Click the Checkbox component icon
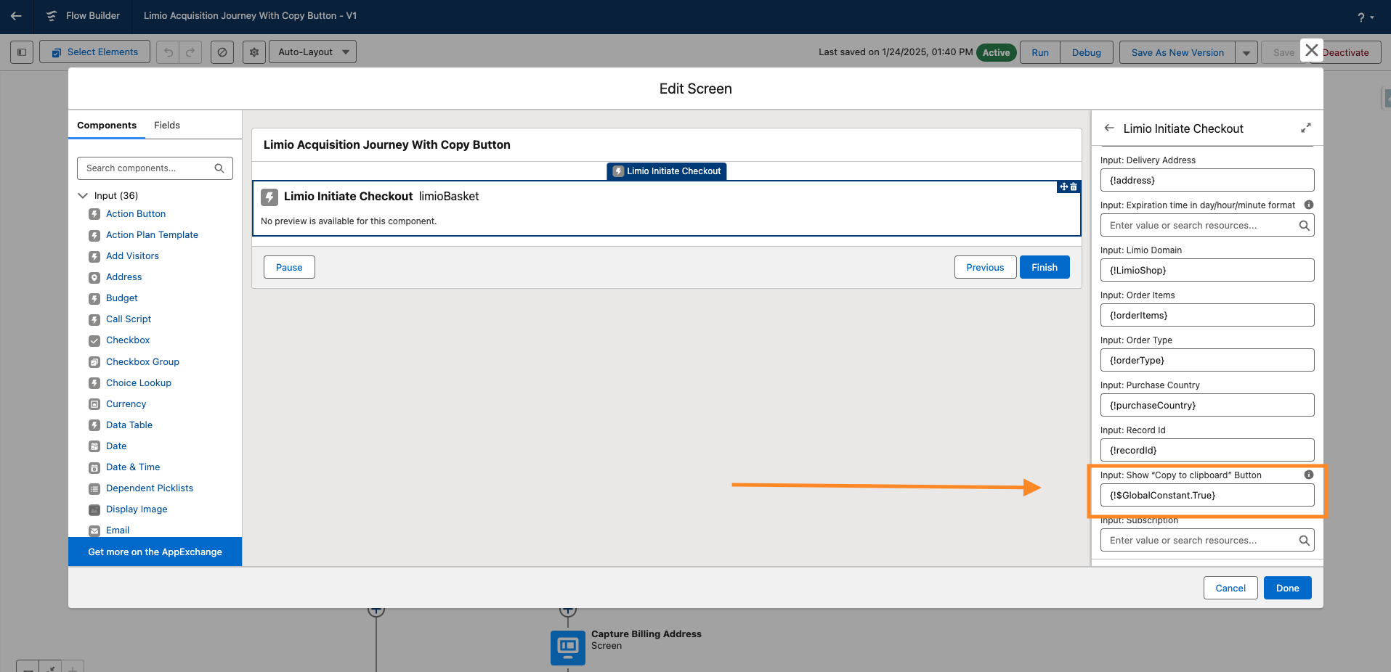This screenshot has width=1391, height=672. (94, 341)
